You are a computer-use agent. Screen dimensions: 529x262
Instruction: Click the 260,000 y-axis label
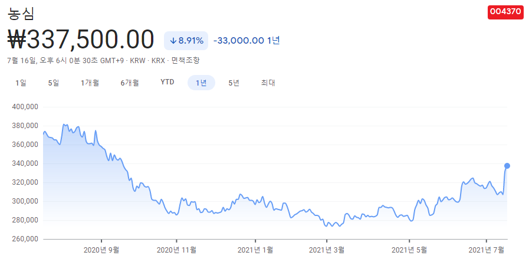[x=25, y=240]
